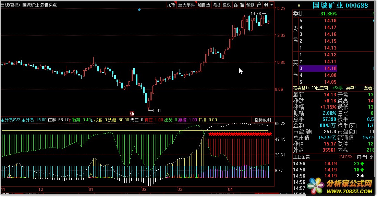This screenshot has height=197, width=378.
Task: Click the 涨幅 +1.15% value
Action: pyautogui.click(x=328, y=107)
